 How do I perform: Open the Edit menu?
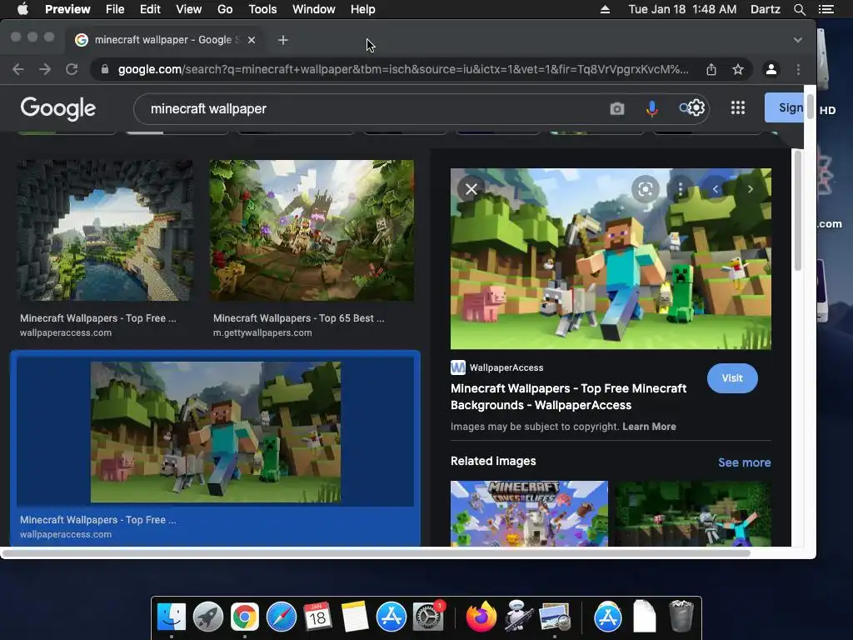[x=150, y=9]
